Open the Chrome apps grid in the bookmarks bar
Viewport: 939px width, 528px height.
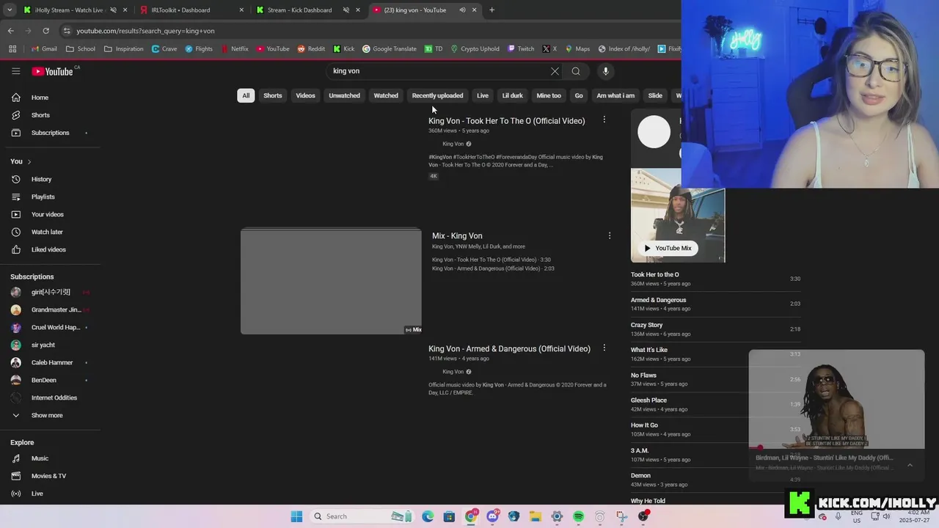[x=12, y=49]
